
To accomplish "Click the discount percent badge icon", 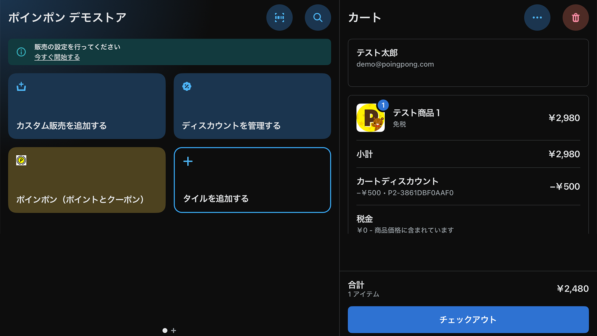I will (x=187, y=87).
